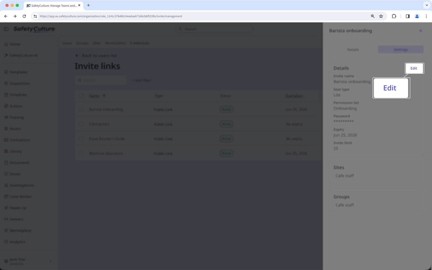The image size is (432, 270).
Task: Click the address bar URL
Action: 111,16
